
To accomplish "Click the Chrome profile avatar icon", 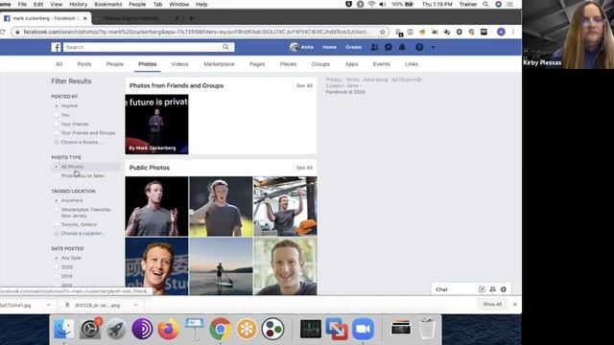I will pyautogui.click(x=501, y=32).
